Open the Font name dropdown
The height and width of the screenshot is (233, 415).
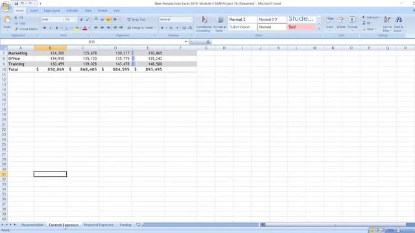[64, 19]
